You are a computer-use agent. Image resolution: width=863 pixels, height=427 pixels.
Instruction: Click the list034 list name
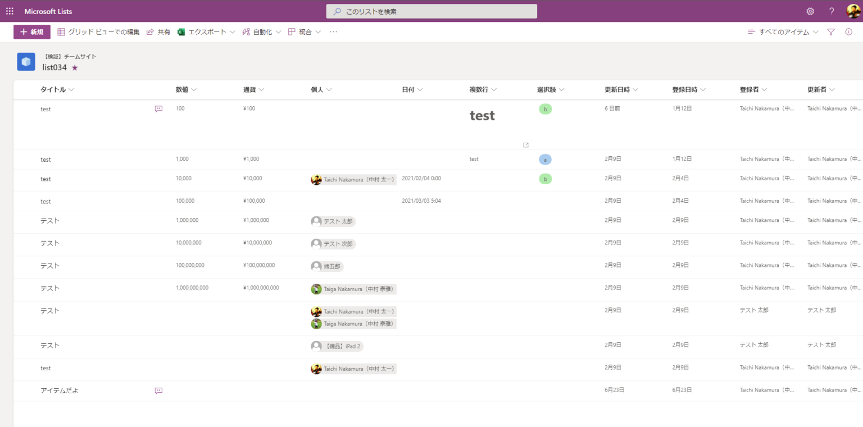tap(54, 67)
